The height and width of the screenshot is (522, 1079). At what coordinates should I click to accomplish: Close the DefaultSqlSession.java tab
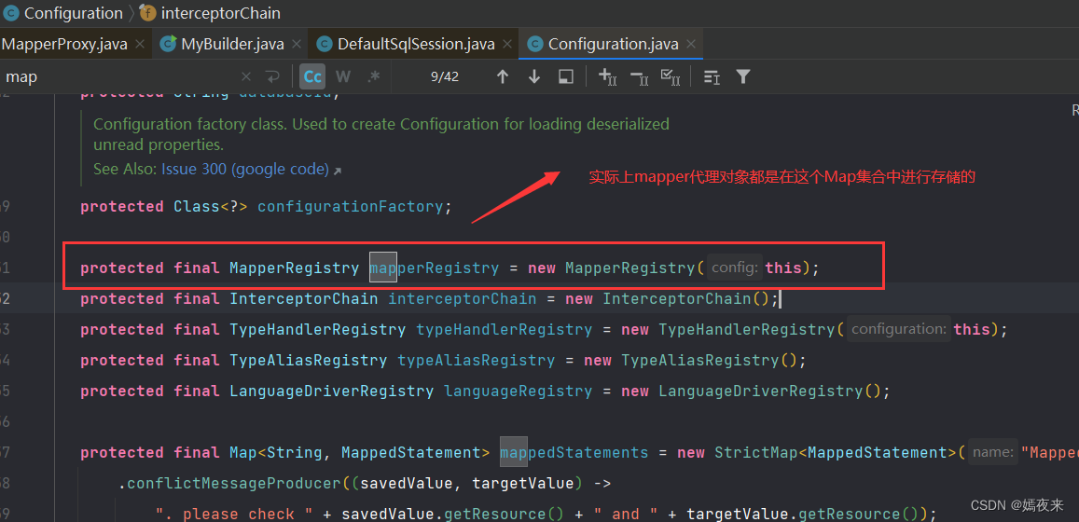[506, 44]
